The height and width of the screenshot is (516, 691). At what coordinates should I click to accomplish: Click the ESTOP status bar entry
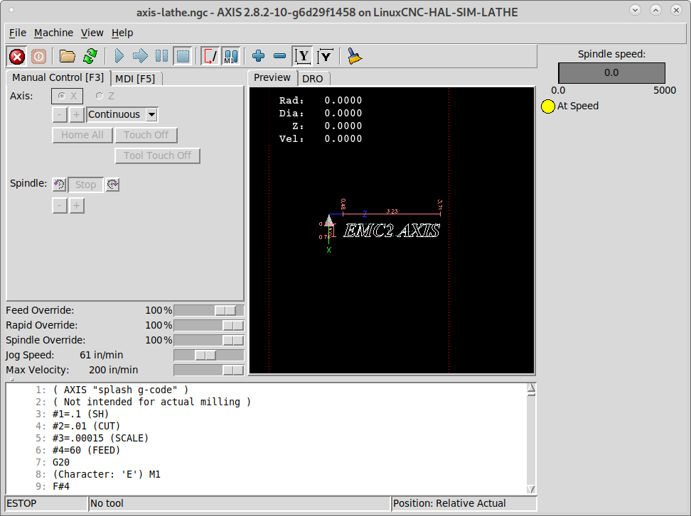(x=46, y=504)
